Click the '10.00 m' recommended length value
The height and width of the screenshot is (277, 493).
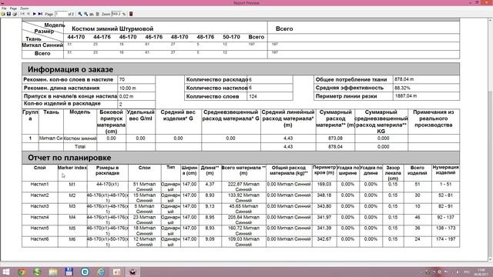(127, 88)
